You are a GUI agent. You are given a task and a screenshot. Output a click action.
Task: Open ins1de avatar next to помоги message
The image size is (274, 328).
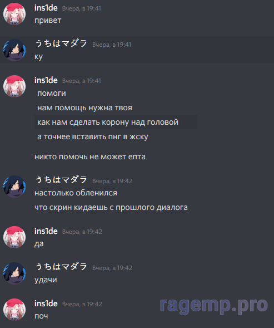[14, 86]
